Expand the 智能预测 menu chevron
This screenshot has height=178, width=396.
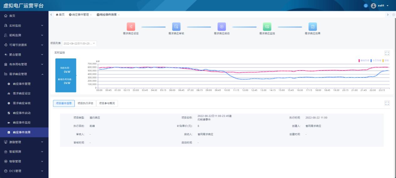tap(42, 152)
